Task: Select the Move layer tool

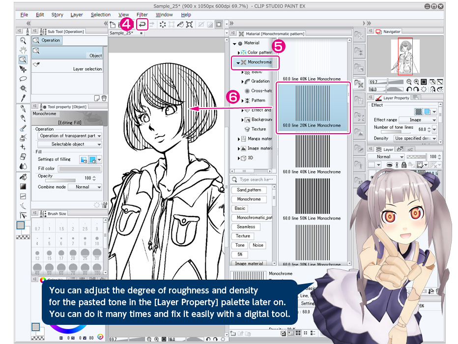Action: [23, 69]
